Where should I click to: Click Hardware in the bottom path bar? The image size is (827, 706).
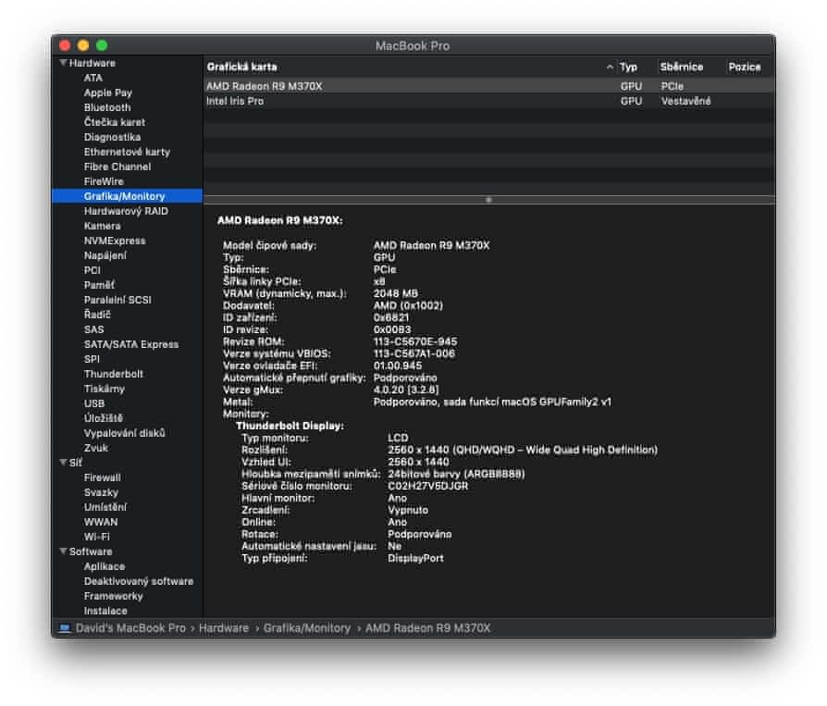tap(224, 628)
